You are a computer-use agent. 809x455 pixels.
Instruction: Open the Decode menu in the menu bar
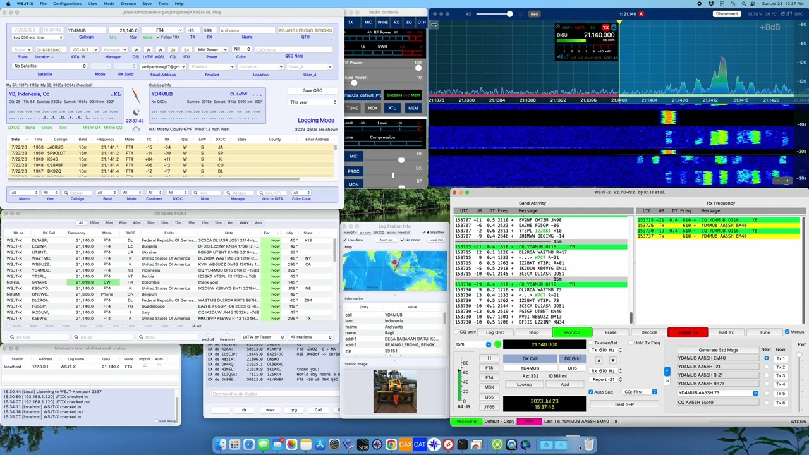(128, 4)
